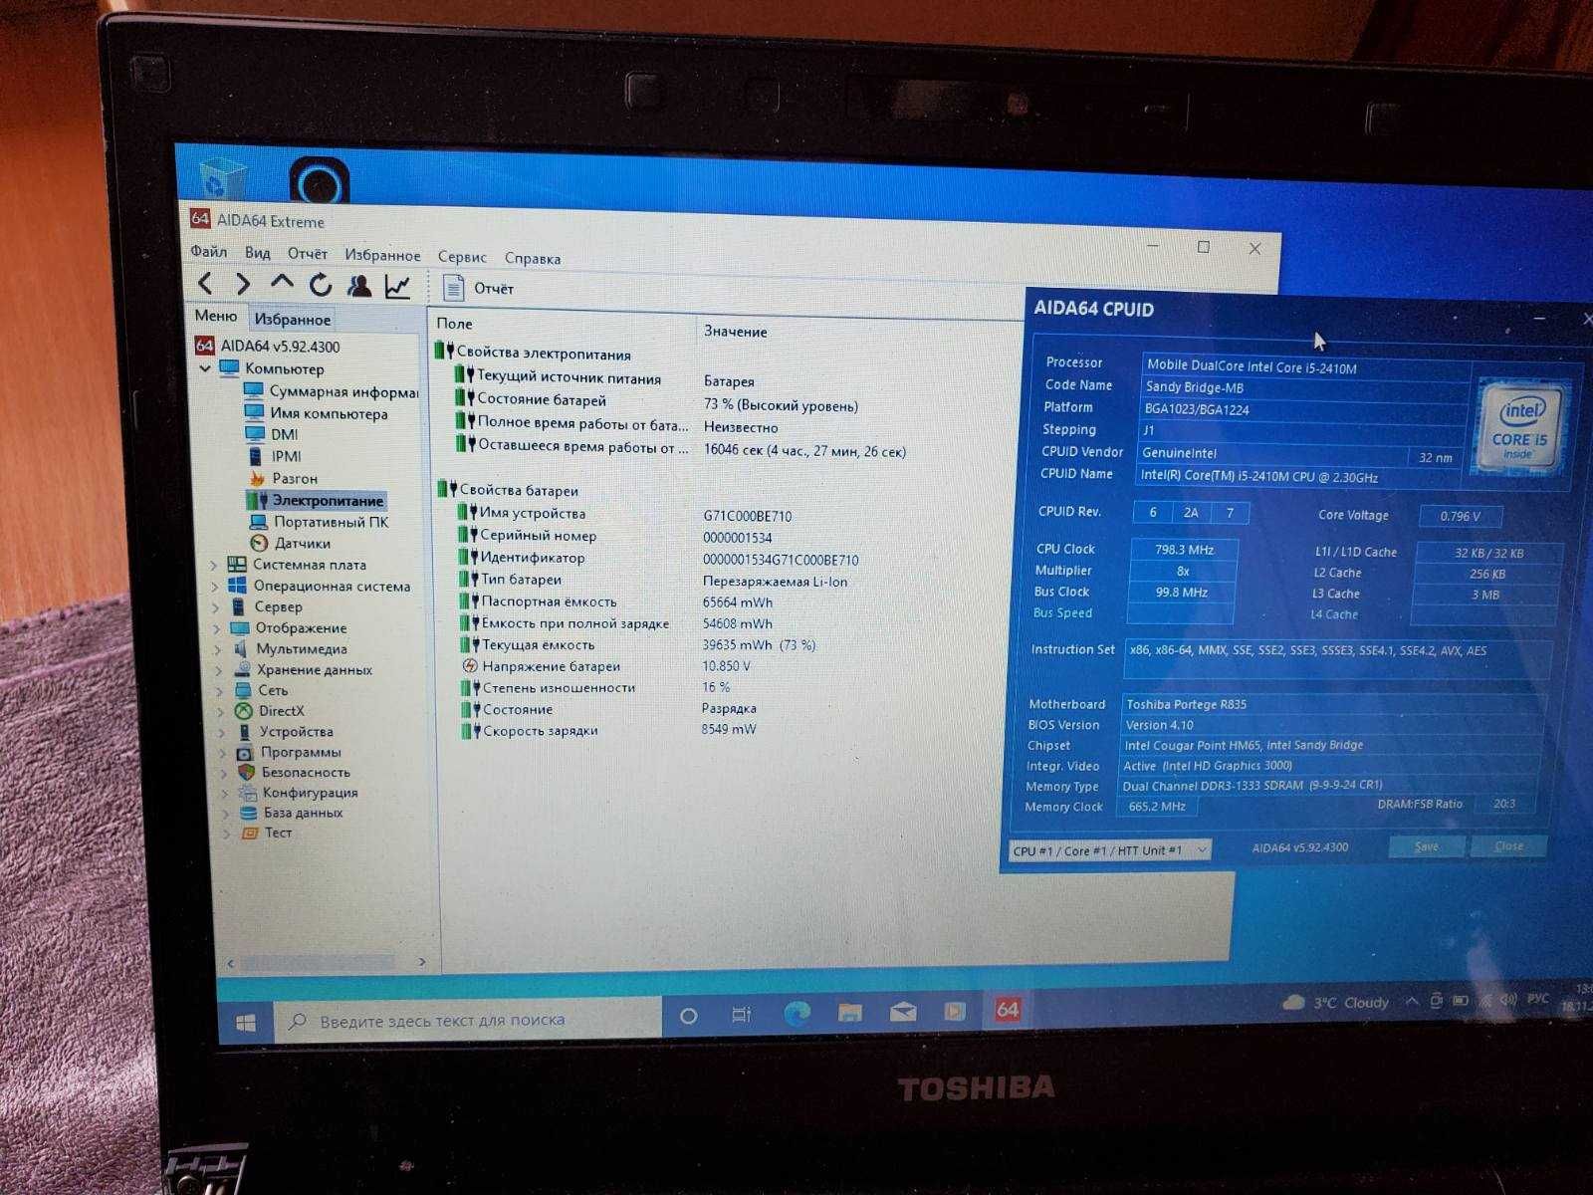Viewport: 1593px width, 1195px height.
Task: Switch to the Меню tab
Action: [216, 316]
